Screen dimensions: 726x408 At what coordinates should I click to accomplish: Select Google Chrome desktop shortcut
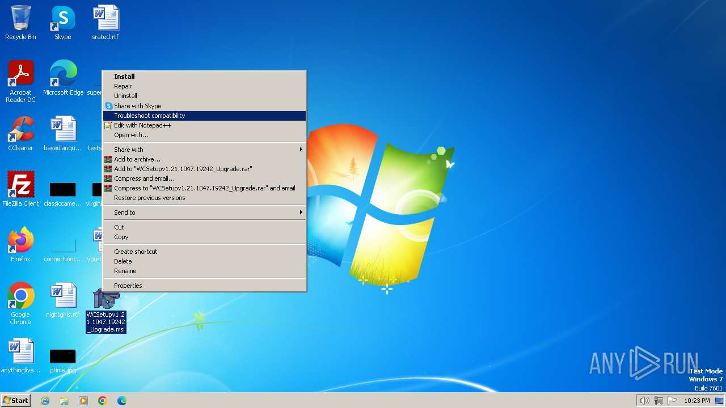coord(20,304)
